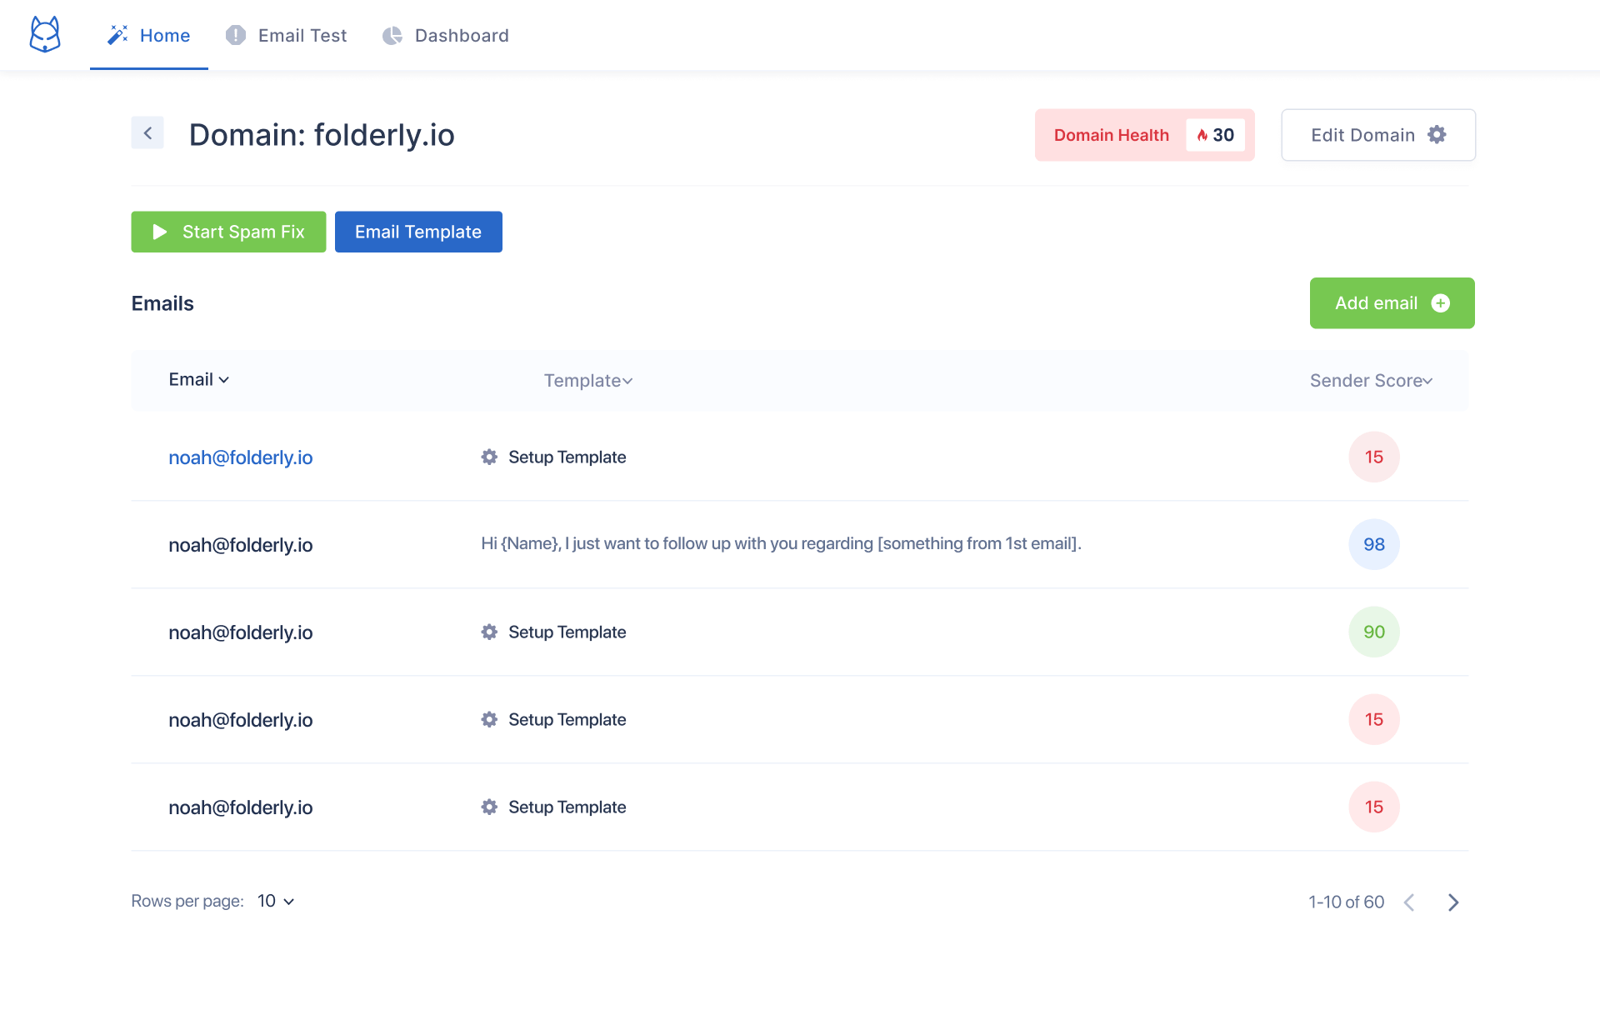Screen dimensions: 1600x1020
Task: Open the Email Template button
Action: 418,232
